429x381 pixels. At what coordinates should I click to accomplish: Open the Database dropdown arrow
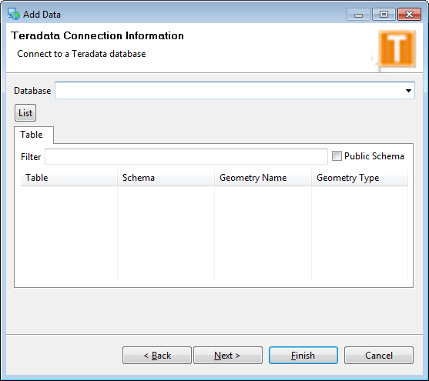coord(408,91)
